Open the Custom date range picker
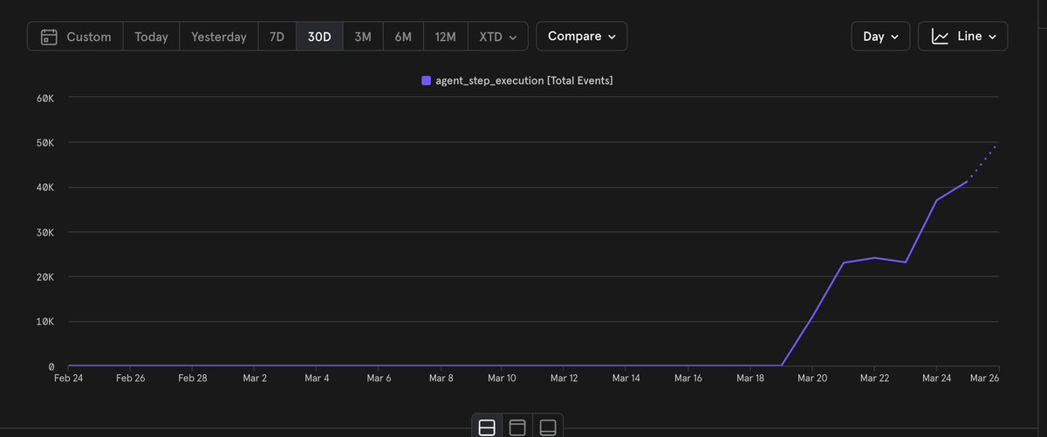1047x437 pixels. (75, 37)
